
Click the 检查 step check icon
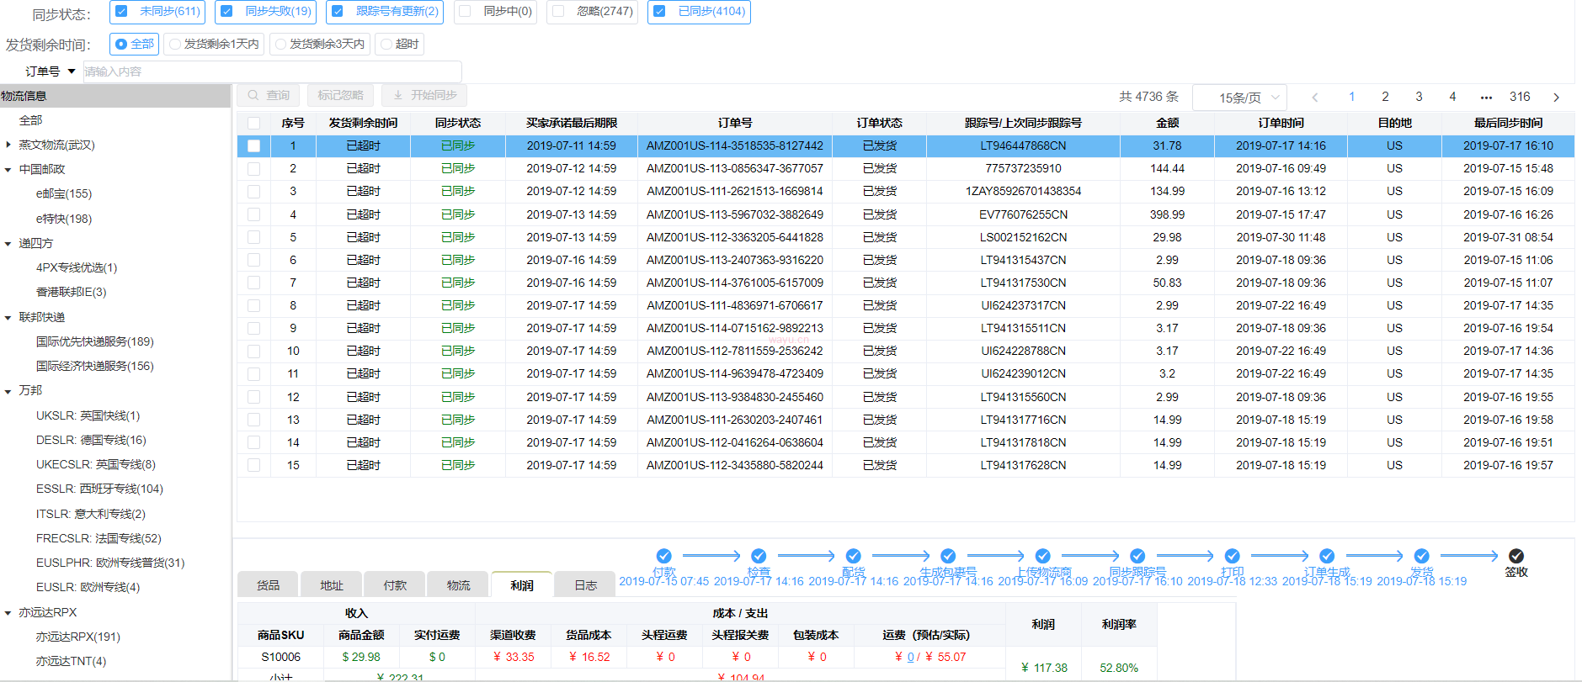(759, 556)
